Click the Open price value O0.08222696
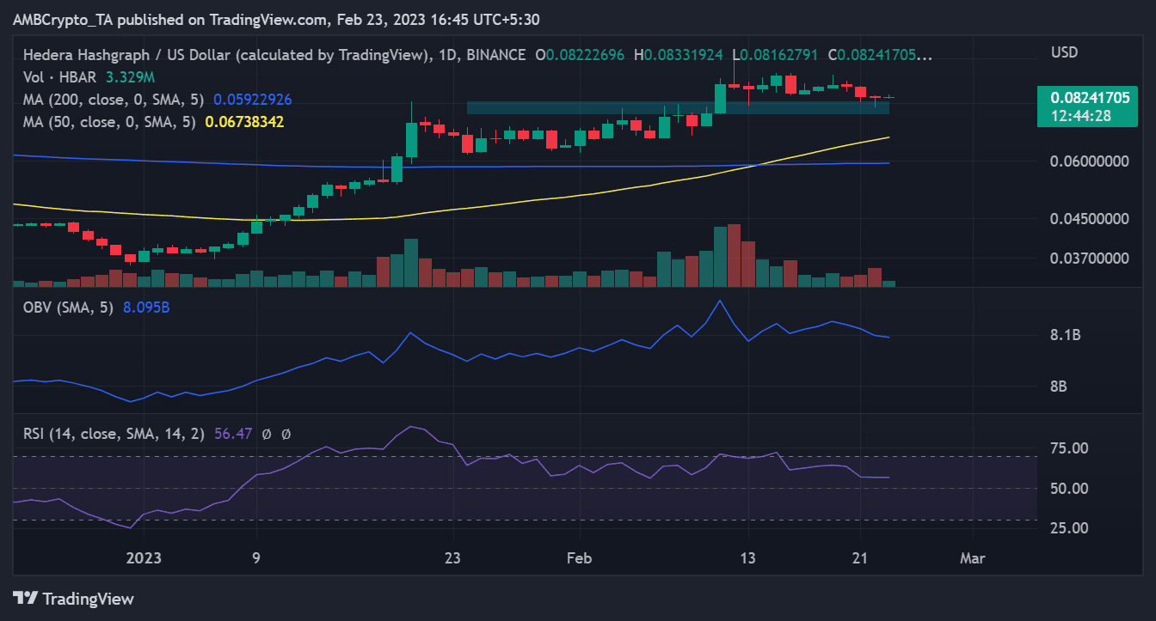This screenshot has height=621, width=1156. pos(581,55)
